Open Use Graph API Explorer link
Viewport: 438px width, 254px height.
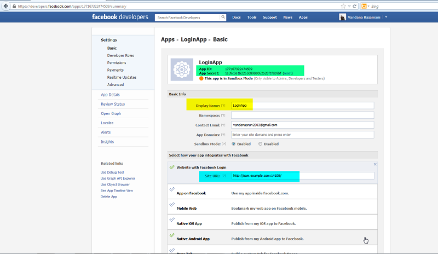pos(118,178)
